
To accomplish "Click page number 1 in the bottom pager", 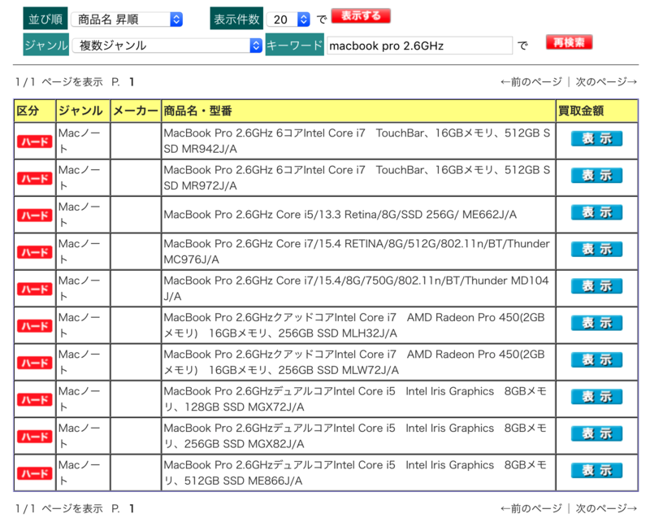I will pyautogui.click(x=132, y=508).
